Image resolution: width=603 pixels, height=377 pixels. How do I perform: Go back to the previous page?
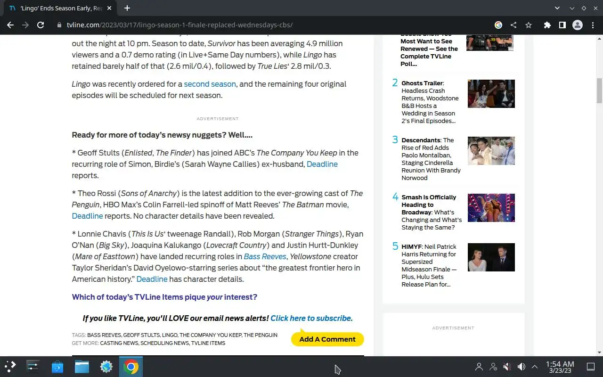10,25
